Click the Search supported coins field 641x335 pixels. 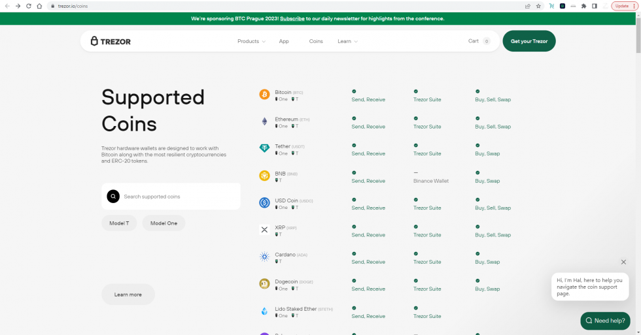click(171, 197)
